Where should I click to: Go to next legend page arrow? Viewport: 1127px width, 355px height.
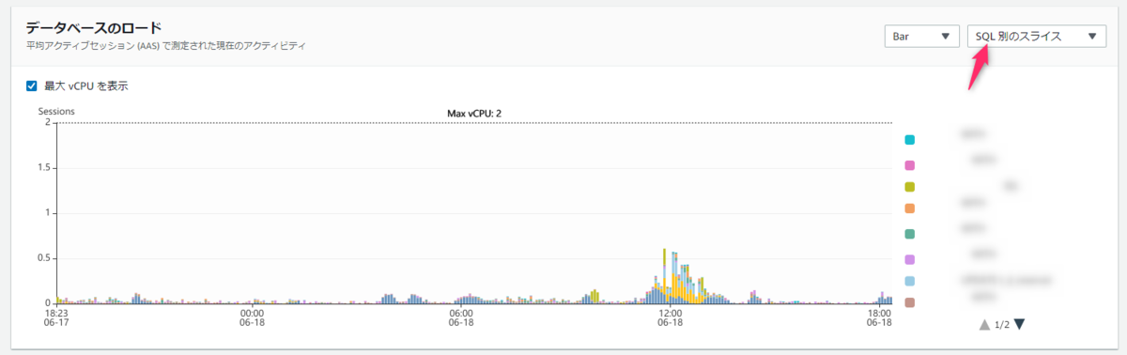(1019, 325)
